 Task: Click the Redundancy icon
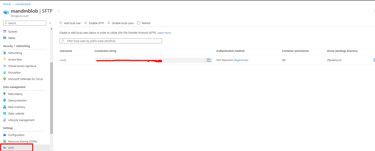point(4,94)
